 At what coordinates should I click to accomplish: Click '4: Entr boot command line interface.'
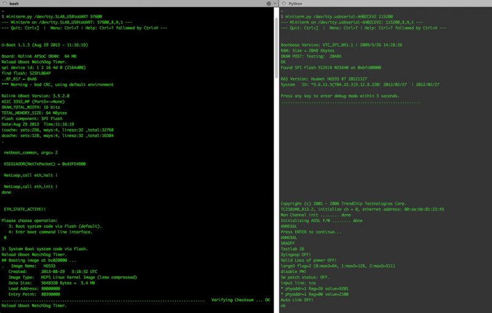pos(50,232)
